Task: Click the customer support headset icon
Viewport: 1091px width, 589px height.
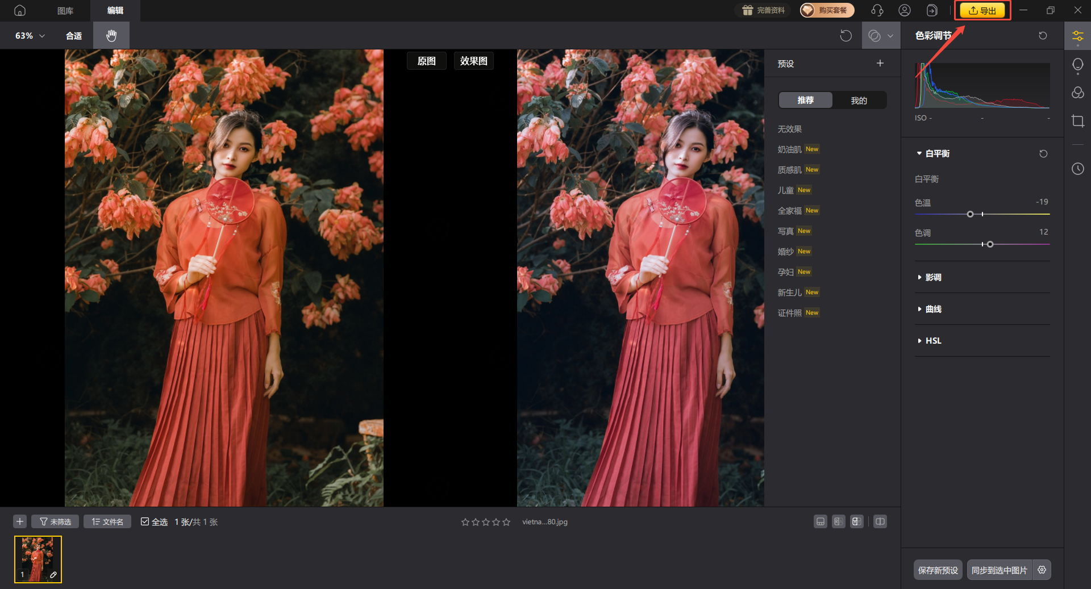Action: click(877, 10)
